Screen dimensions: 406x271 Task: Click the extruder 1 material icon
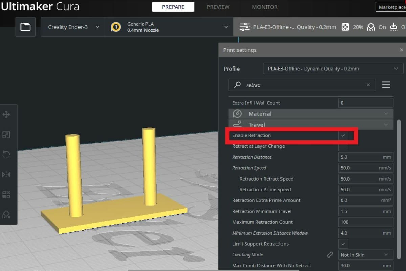click(x=116, y=27)
